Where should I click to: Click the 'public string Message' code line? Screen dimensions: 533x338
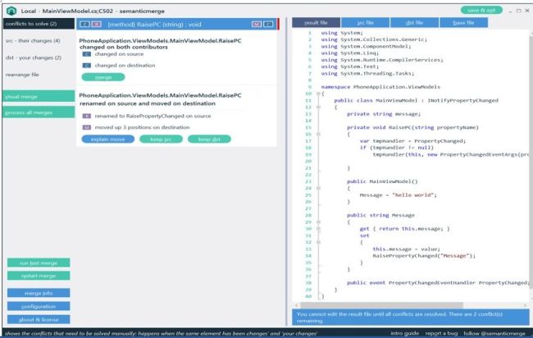pos(380,215)
